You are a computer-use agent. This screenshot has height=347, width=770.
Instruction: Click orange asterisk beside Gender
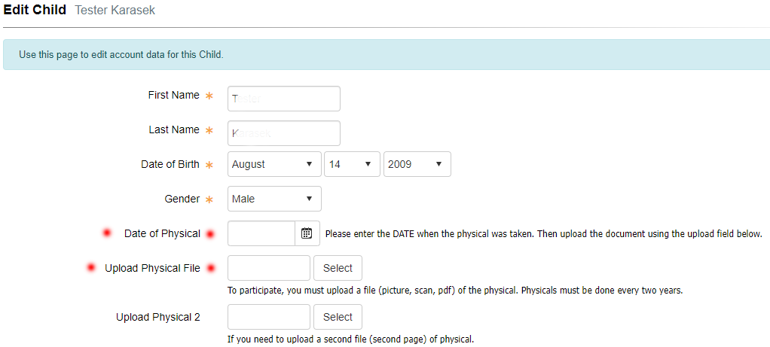209,199
